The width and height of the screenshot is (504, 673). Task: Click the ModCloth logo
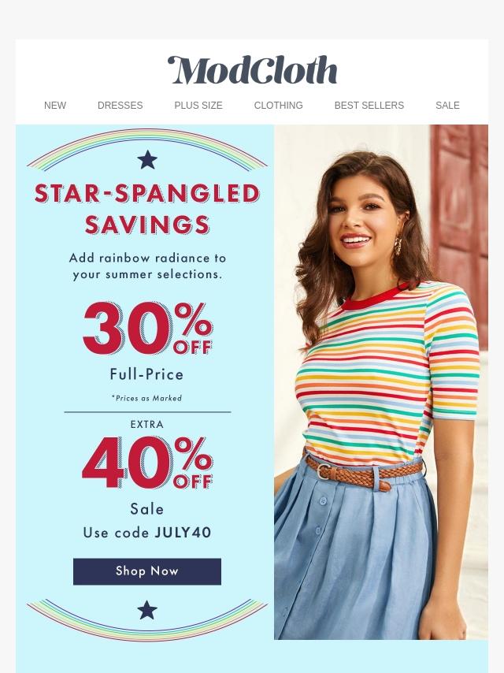pos(252,70)
